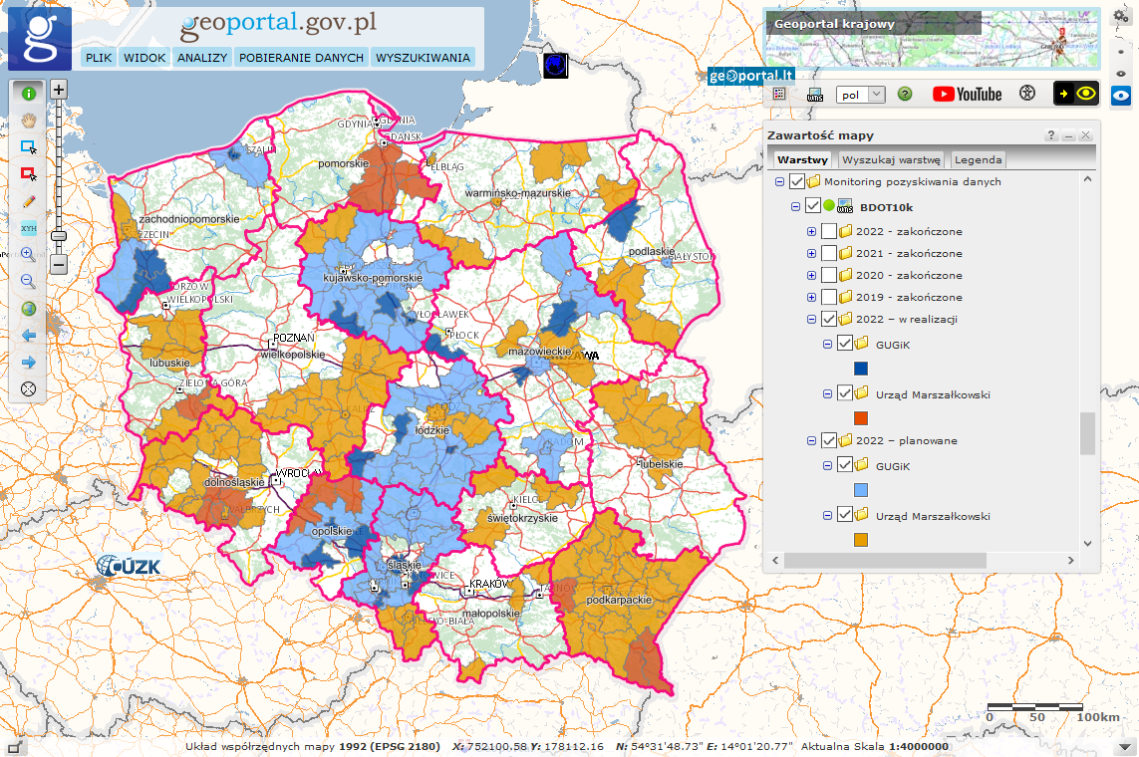The width and height of the screenshot is (1139, 757).
Task: Pick the pencil drawing tool
Action: (28, 200)
